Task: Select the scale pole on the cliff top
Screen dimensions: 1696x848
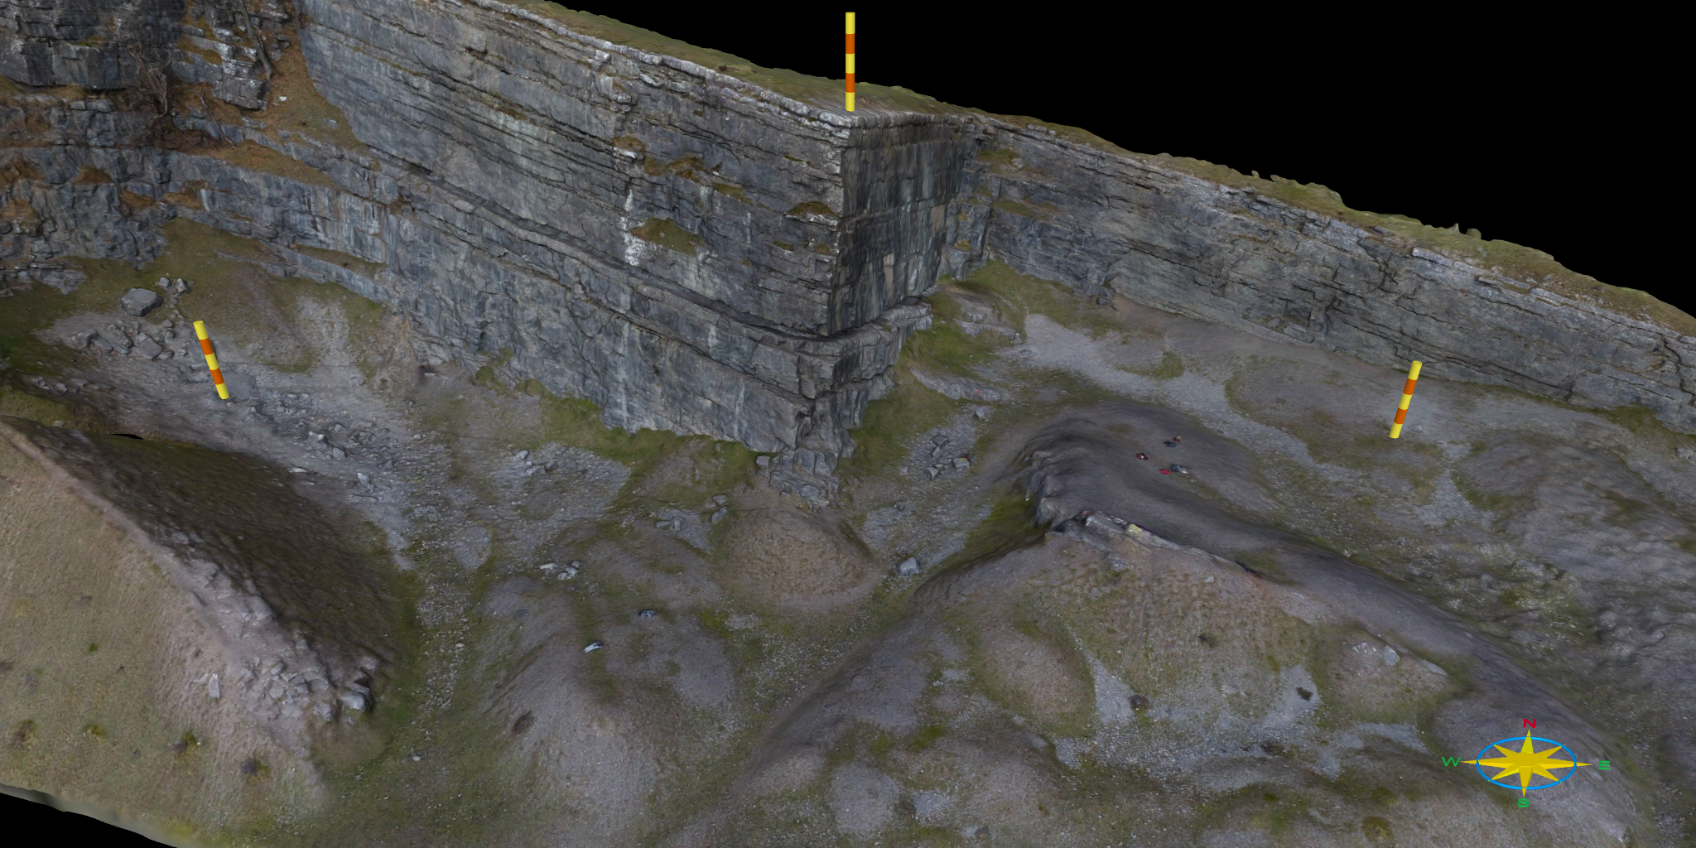Action: point(850,61)
